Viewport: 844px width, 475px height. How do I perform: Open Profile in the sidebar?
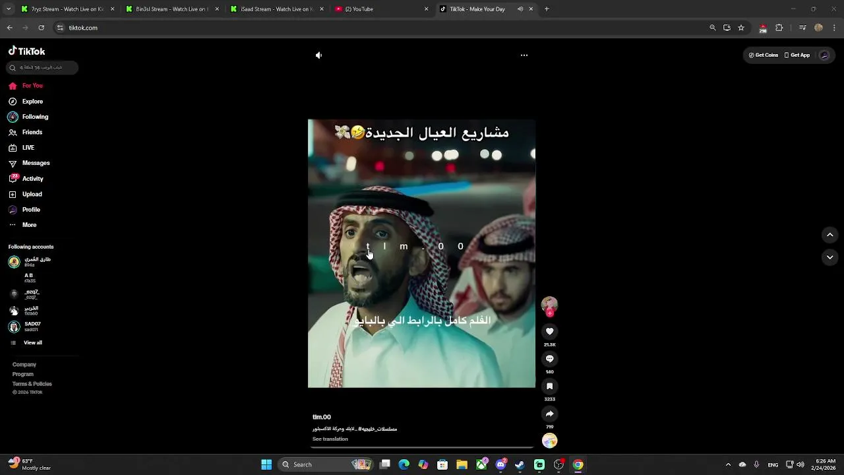(x=25, y=210)
